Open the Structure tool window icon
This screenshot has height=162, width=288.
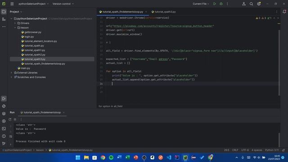click(4, 19)
